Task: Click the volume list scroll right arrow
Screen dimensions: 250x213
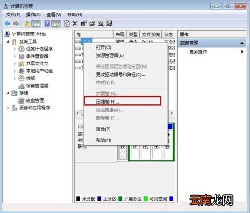Action: [x=172, y=113]
